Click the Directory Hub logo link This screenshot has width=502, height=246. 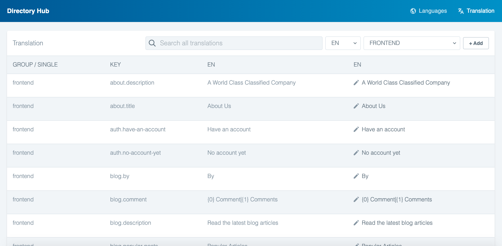pos(28,11)
